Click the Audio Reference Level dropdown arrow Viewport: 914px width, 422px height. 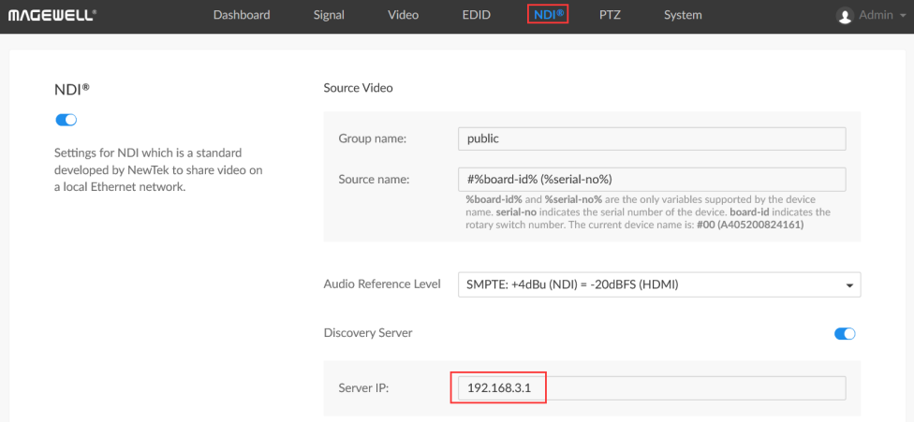click(848, 285)
